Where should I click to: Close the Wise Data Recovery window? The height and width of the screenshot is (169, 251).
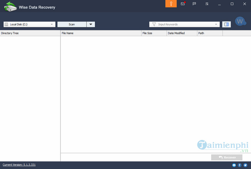244,4
